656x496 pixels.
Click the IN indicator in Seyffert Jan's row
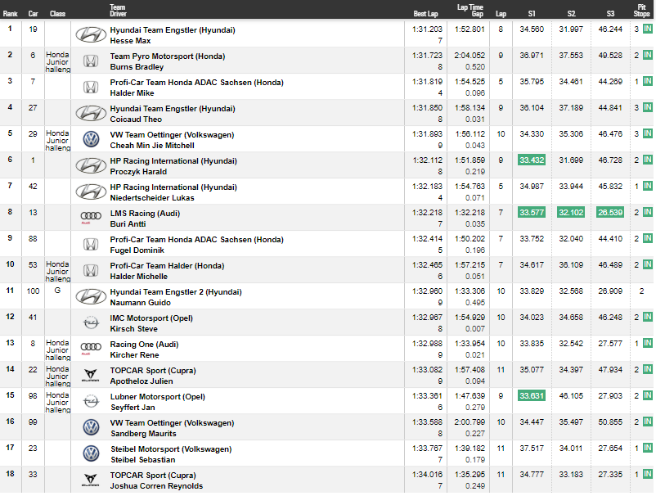click(648, 395)
